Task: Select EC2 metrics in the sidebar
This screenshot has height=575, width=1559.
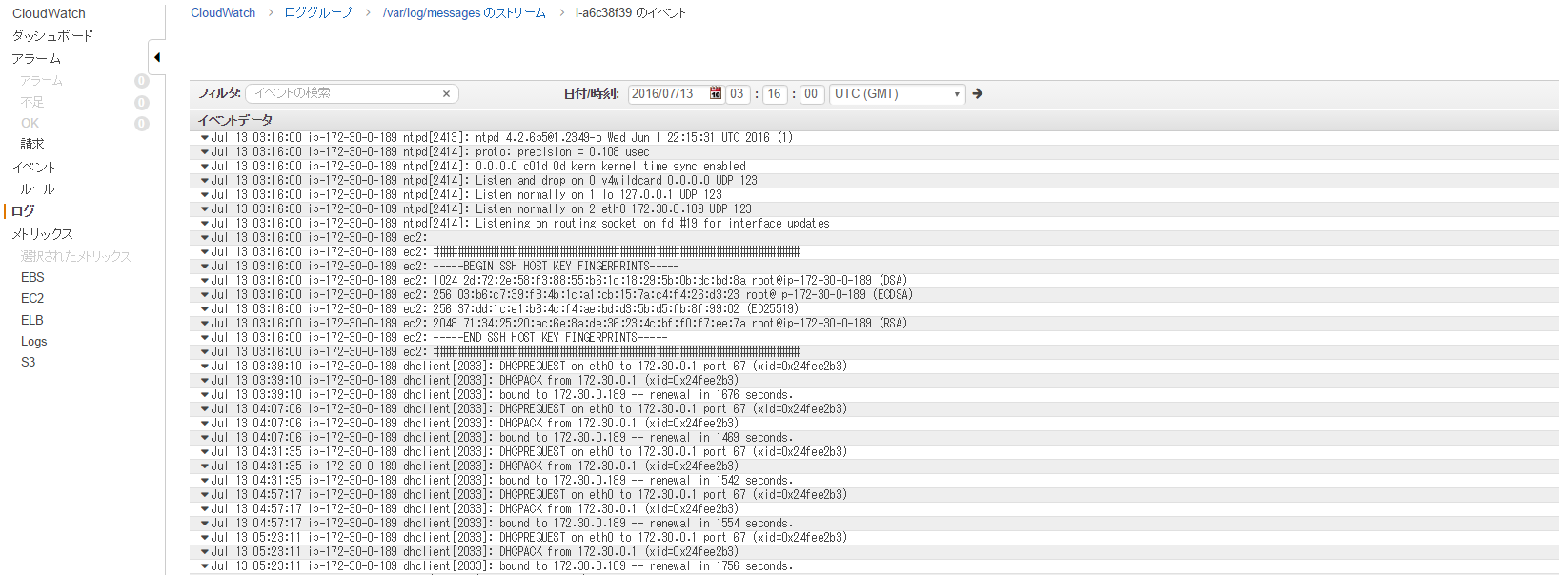Action: point(32,298)
